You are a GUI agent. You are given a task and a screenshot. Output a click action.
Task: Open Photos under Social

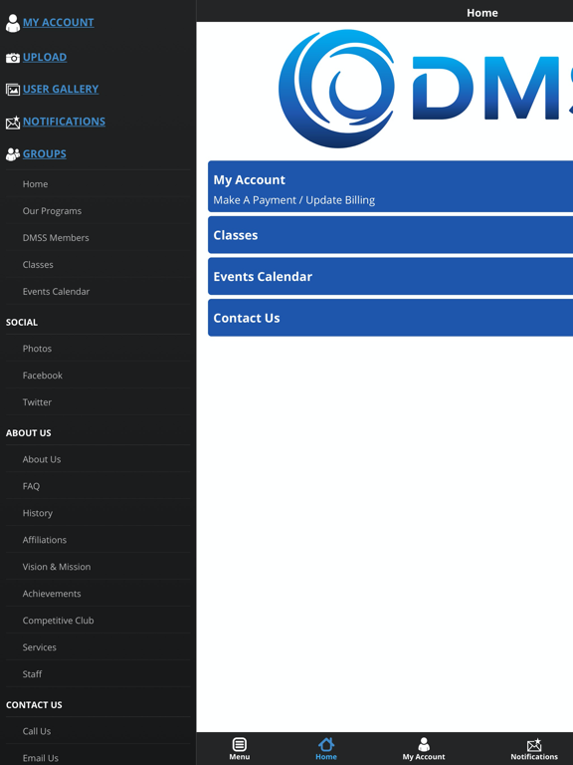pos(97,349)
